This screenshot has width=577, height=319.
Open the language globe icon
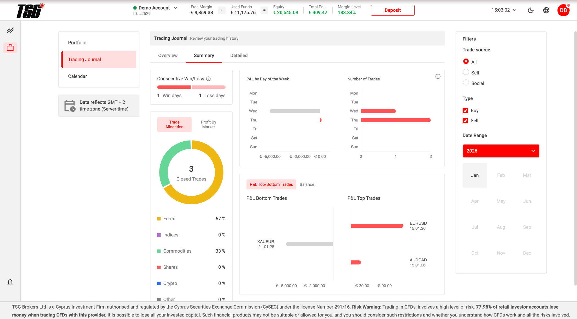pos(546,10)
